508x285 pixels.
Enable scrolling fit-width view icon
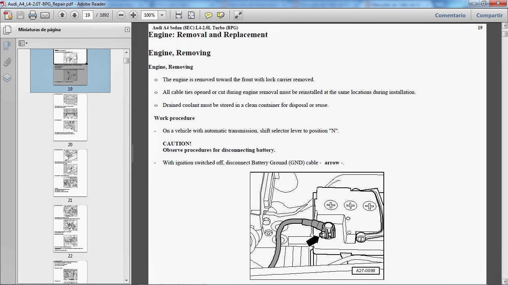coord(179,15)
